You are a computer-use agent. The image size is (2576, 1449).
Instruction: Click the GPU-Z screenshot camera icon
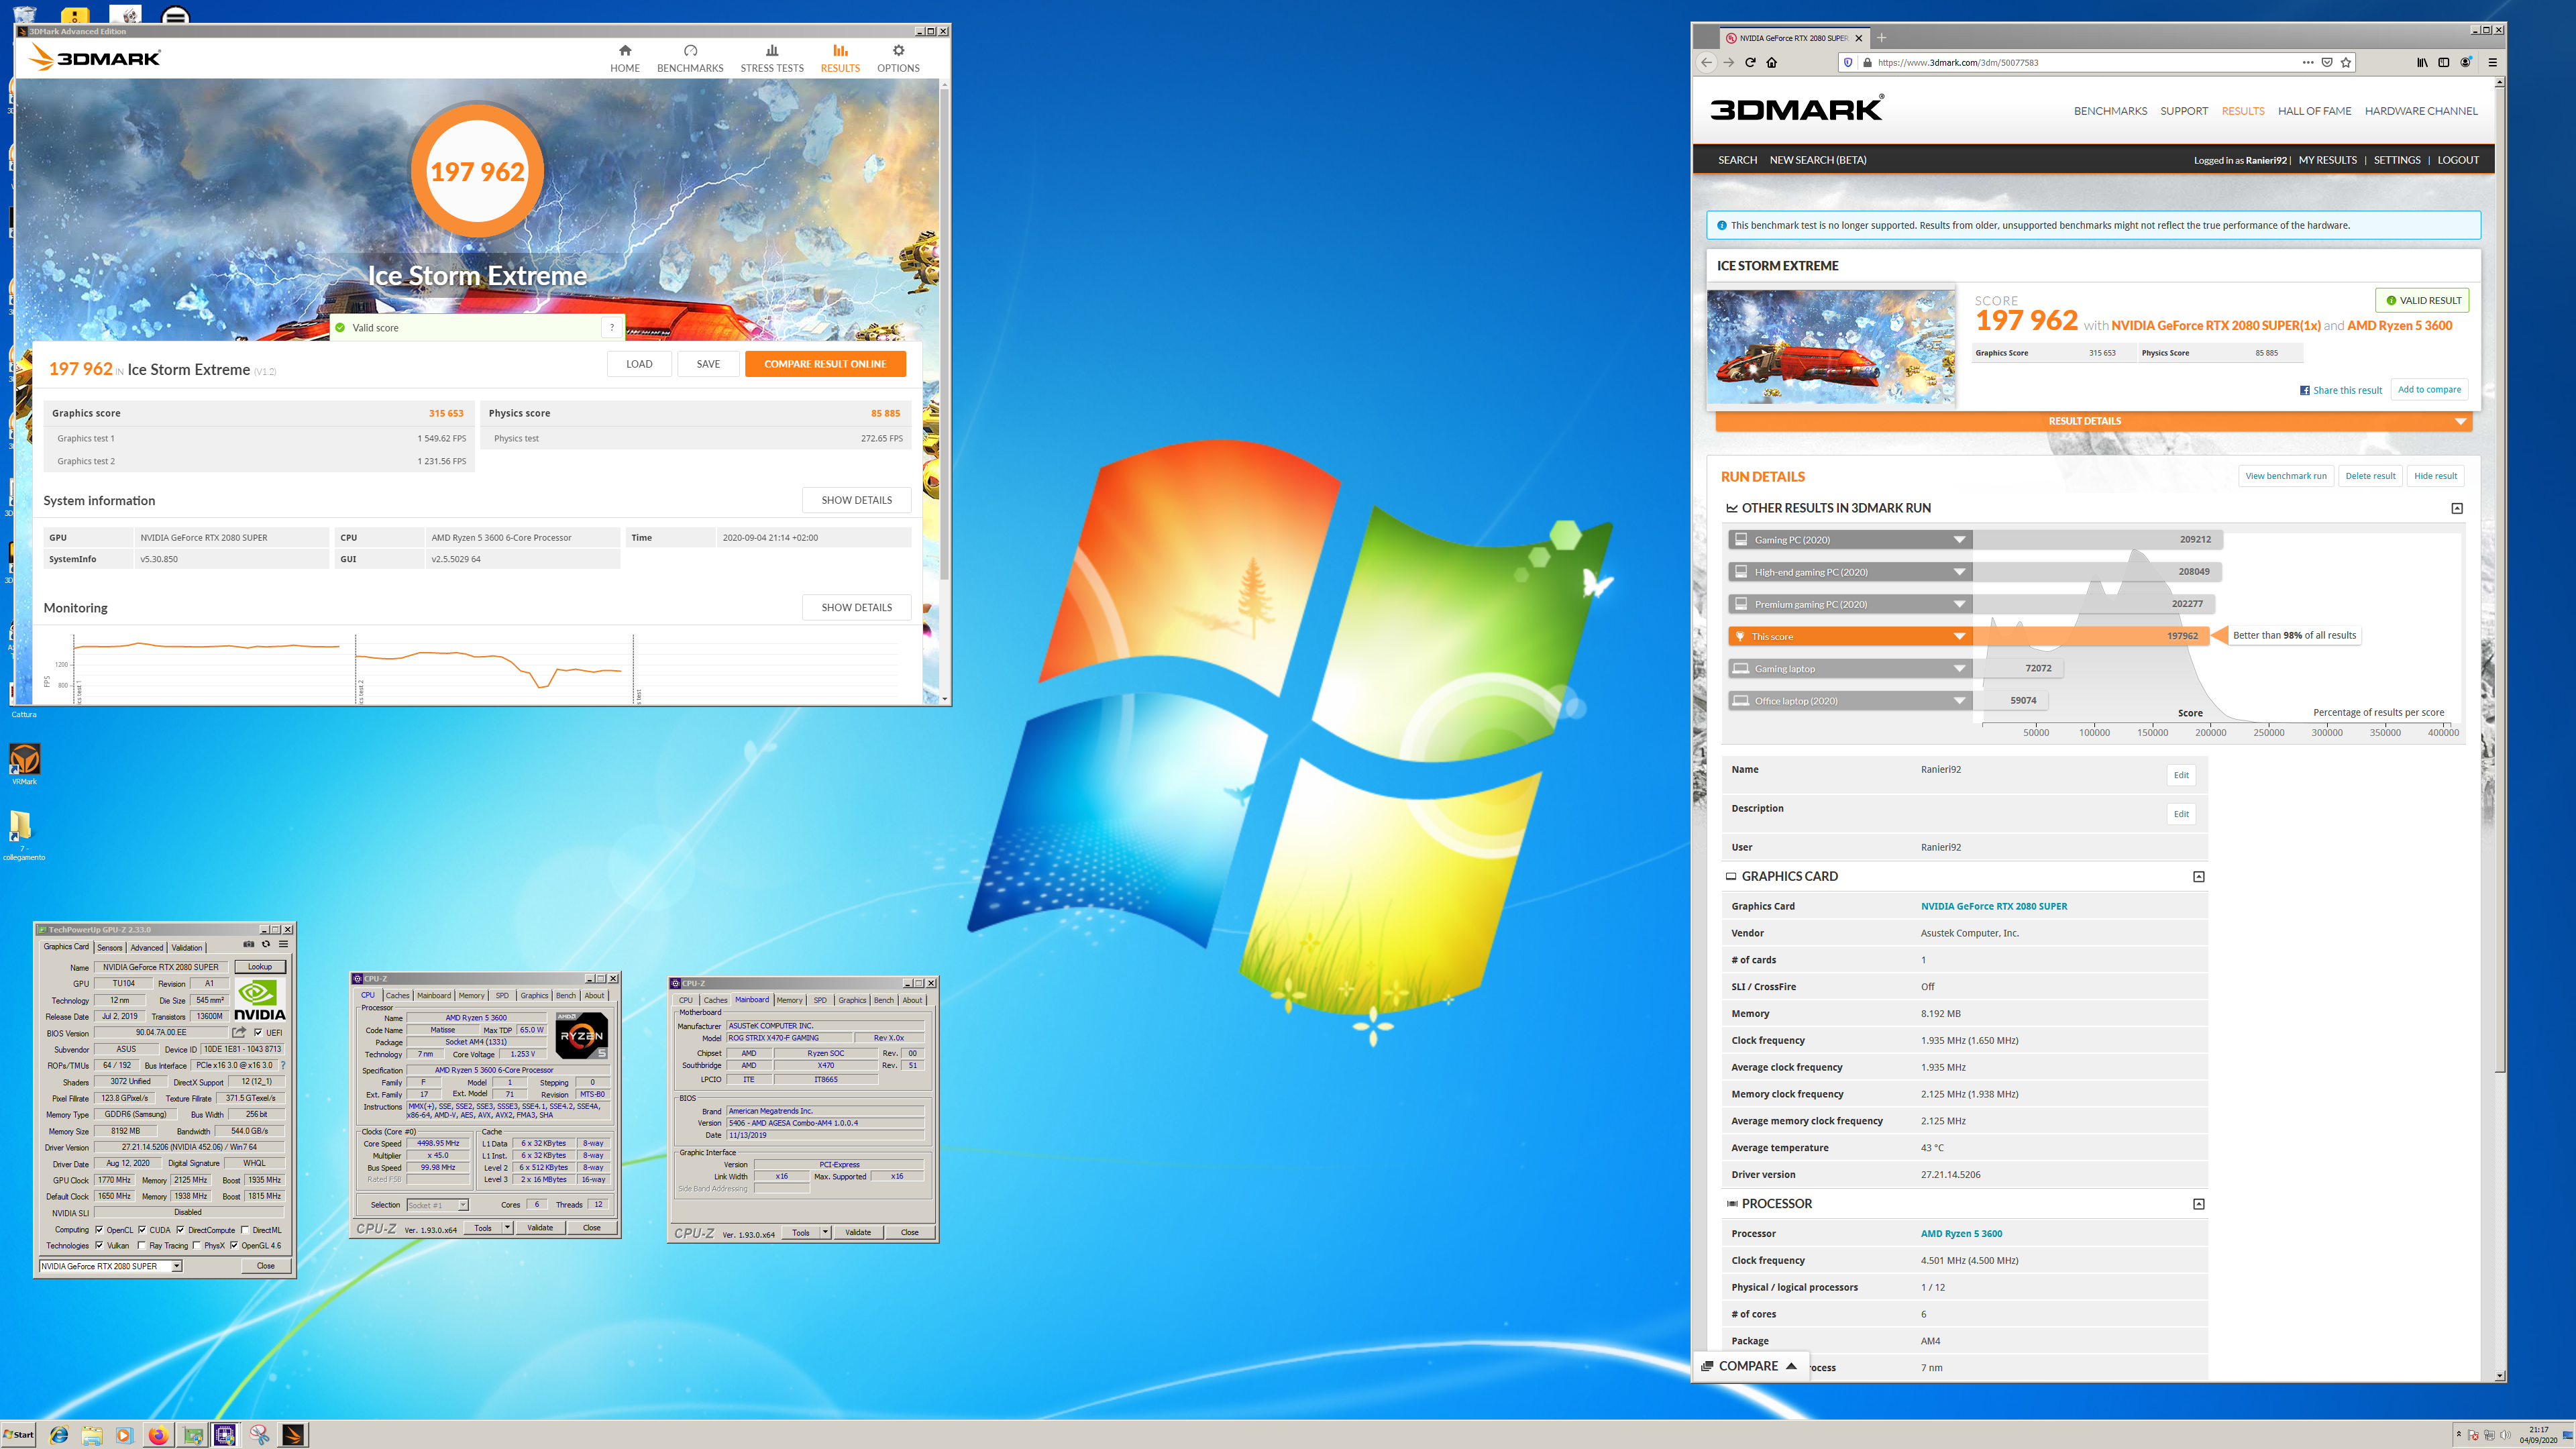(x=249, y=944)
